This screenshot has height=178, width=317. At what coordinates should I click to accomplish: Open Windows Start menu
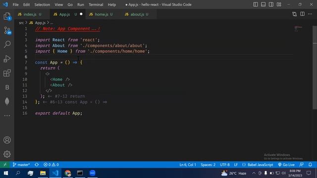click(5, 173)
